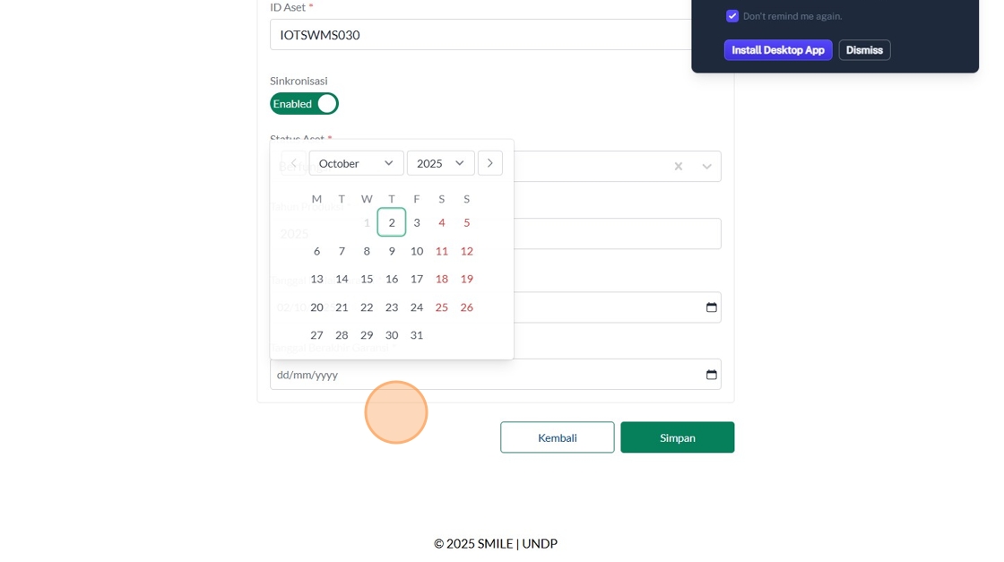Screen dimensions: 1004x562
Task: Pick October 31 in the calendar
Action: 417,335
